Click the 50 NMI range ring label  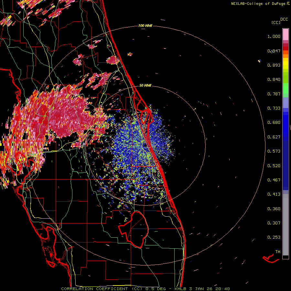pyautogui.click(x=145, y=85)
